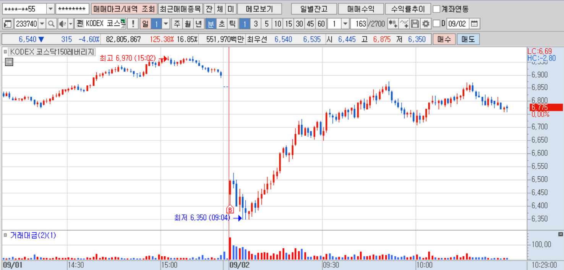Click the 매매마크/내역 조회 button
The width and height of the screenshot is (564, 270).
(x=124, y=9)
